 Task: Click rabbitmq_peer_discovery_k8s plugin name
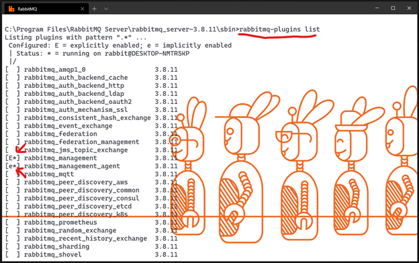click(x=76, y=214)
